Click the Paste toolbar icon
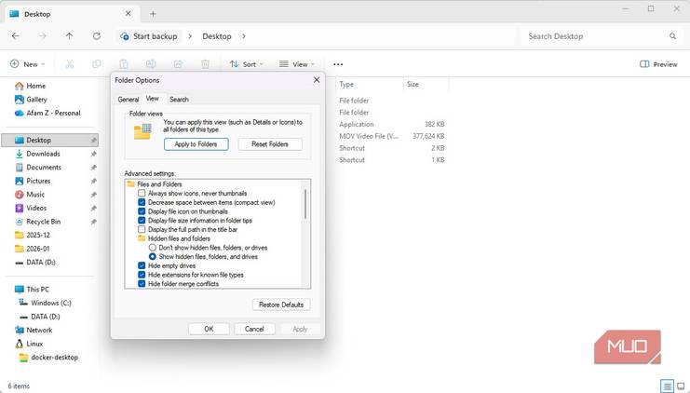This screenshot has height=393, width=690. coord(124,64)
